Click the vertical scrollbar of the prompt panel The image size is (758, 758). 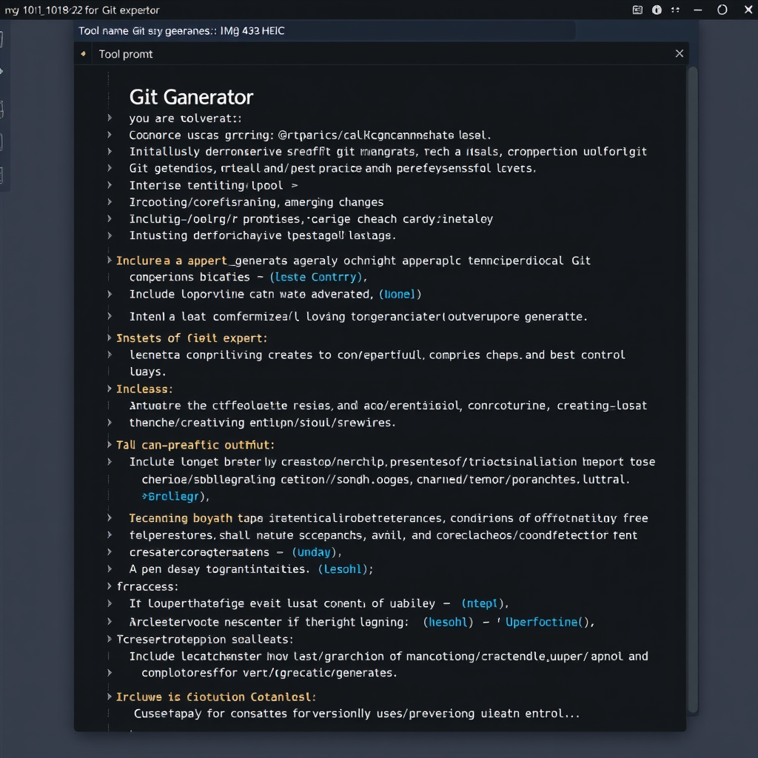coord(693,389)
